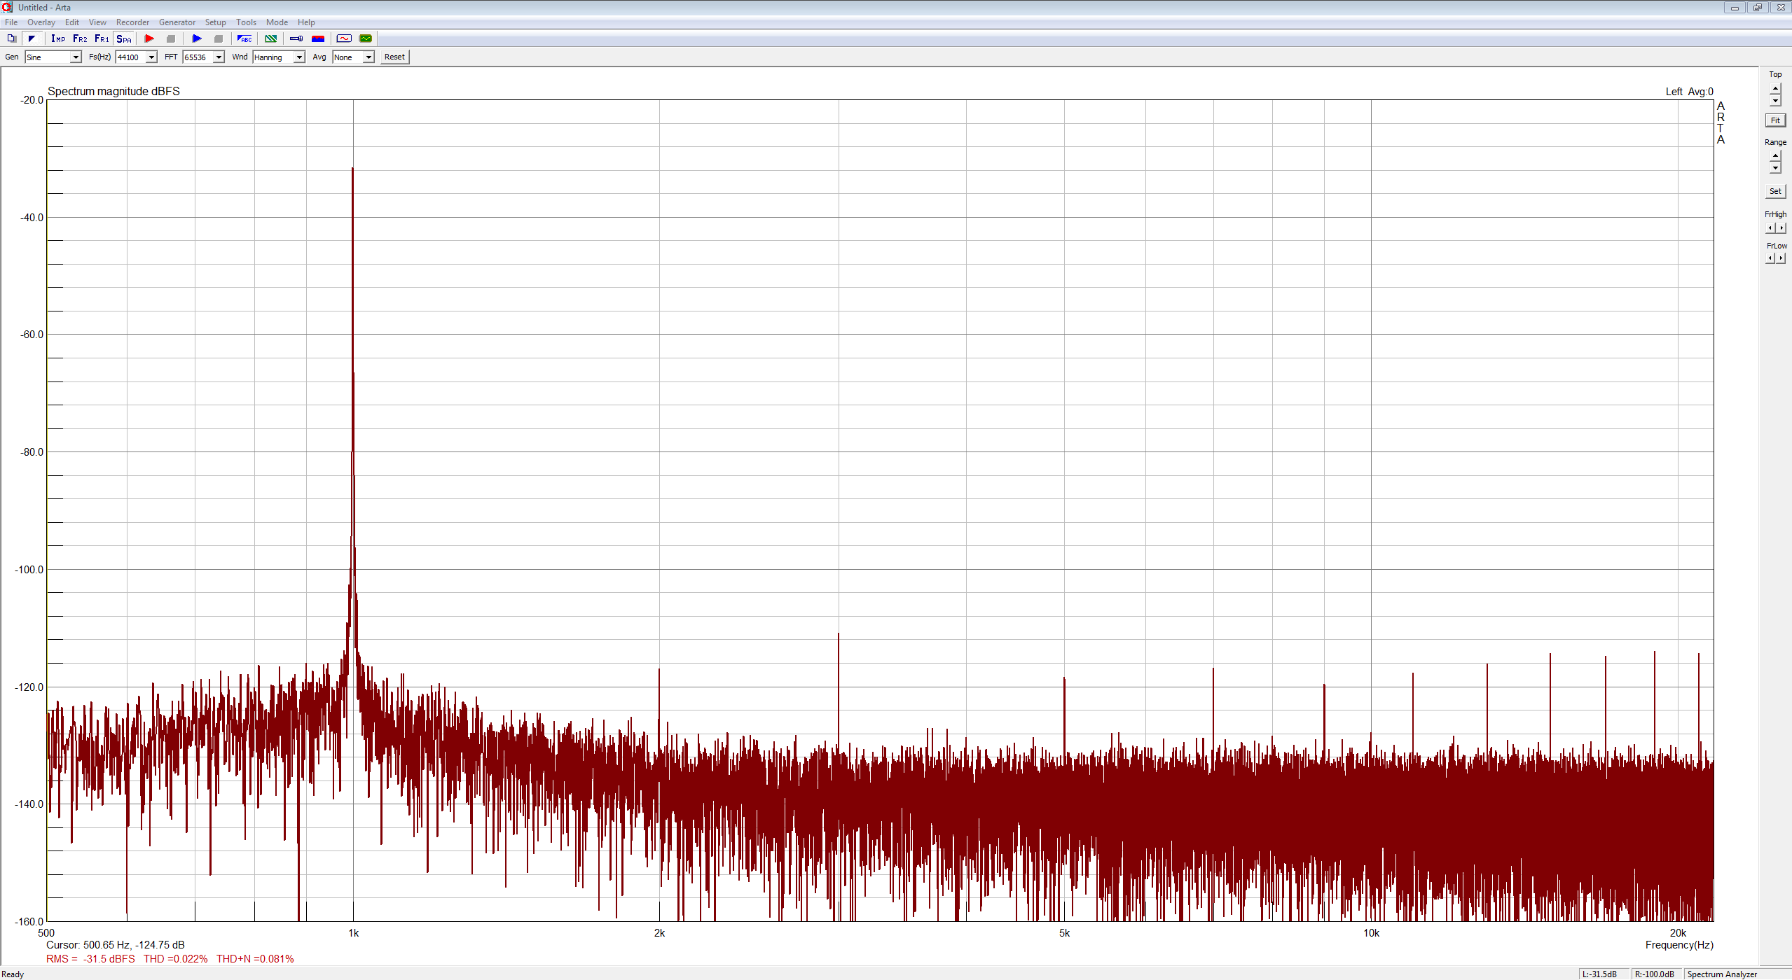This screenshot has width=1792, height=980.
Task: Click the 'Left Avg:0' label
Action: click(x=1690, y=92)
